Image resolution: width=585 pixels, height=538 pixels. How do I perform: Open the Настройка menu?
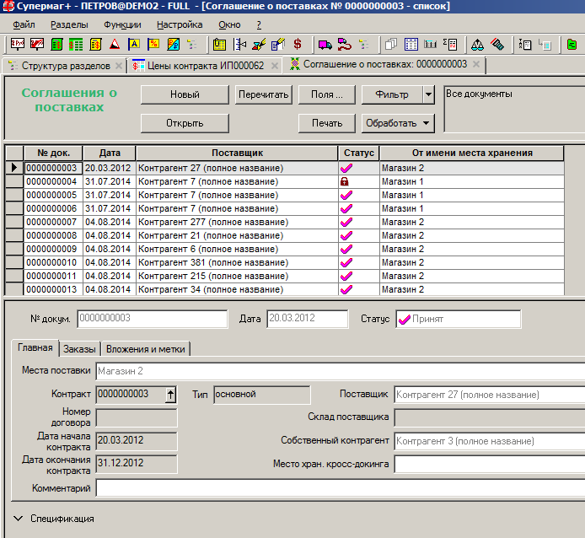180,25
